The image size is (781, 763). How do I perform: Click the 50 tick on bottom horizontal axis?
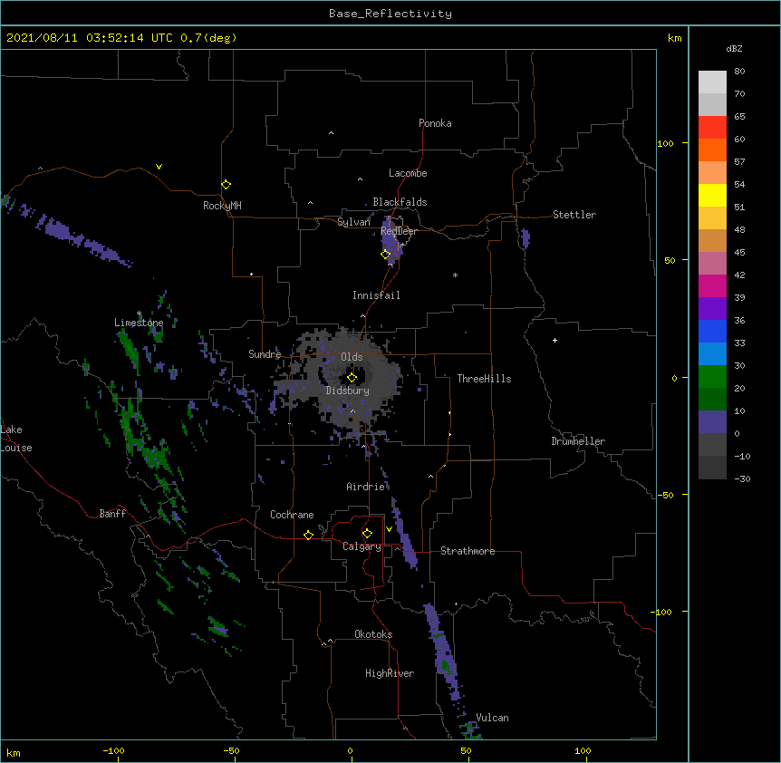click(466, 751)
